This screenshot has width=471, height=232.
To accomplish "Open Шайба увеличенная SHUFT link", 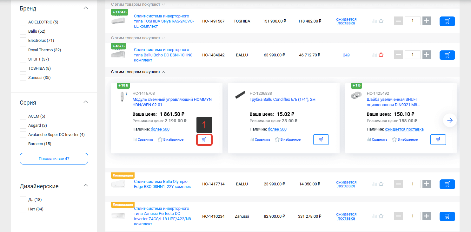I will (393, 102).
